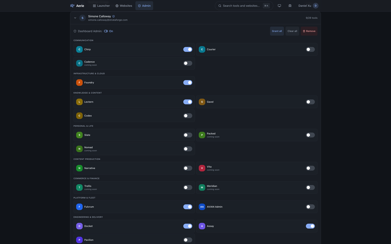Click the AVIAN Admin app icon
391x244 pixels.
202,207
